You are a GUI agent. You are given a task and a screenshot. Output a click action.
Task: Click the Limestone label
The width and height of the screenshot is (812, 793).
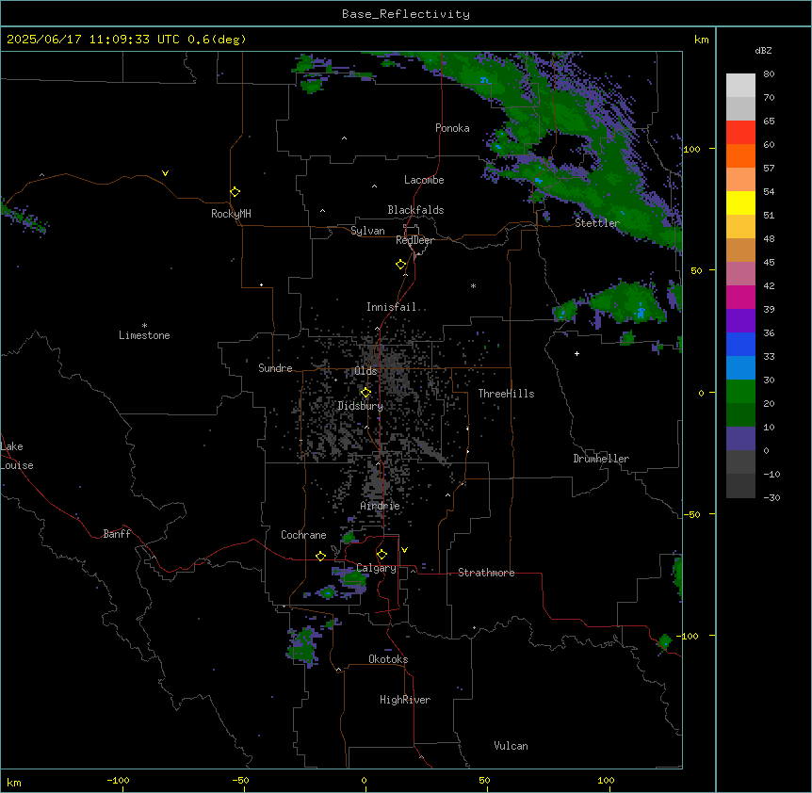click(x=144, y=335)
